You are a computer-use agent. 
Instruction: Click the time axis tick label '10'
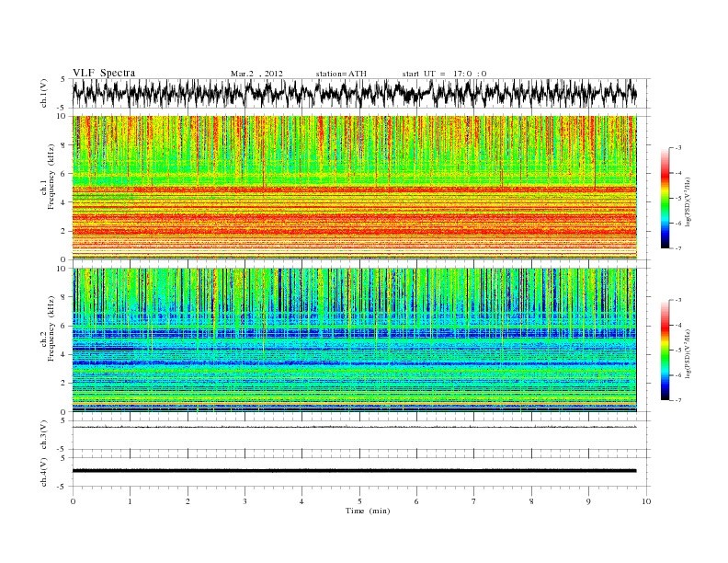point(646,501)
